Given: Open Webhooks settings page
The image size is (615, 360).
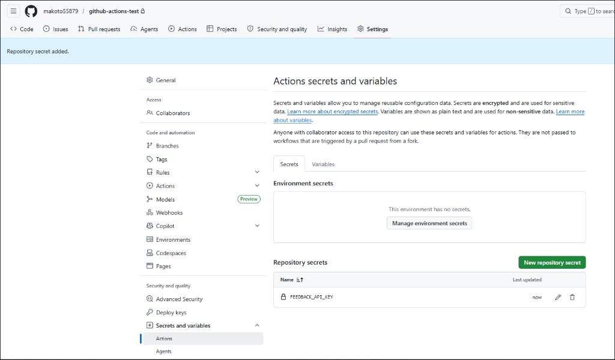Looking at the screenshot, I should 169,213.
